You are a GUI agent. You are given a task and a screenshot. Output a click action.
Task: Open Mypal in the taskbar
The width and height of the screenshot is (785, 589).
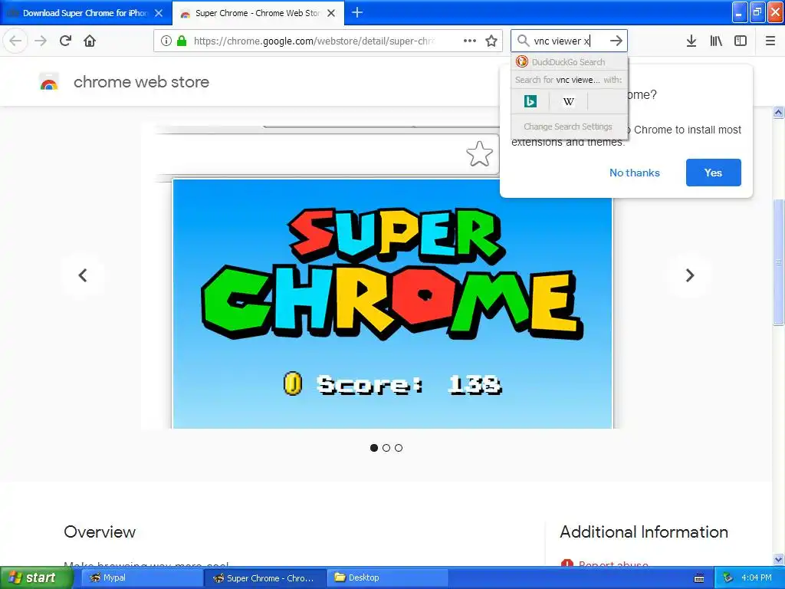pyautogui.click(x=140, y=577)
